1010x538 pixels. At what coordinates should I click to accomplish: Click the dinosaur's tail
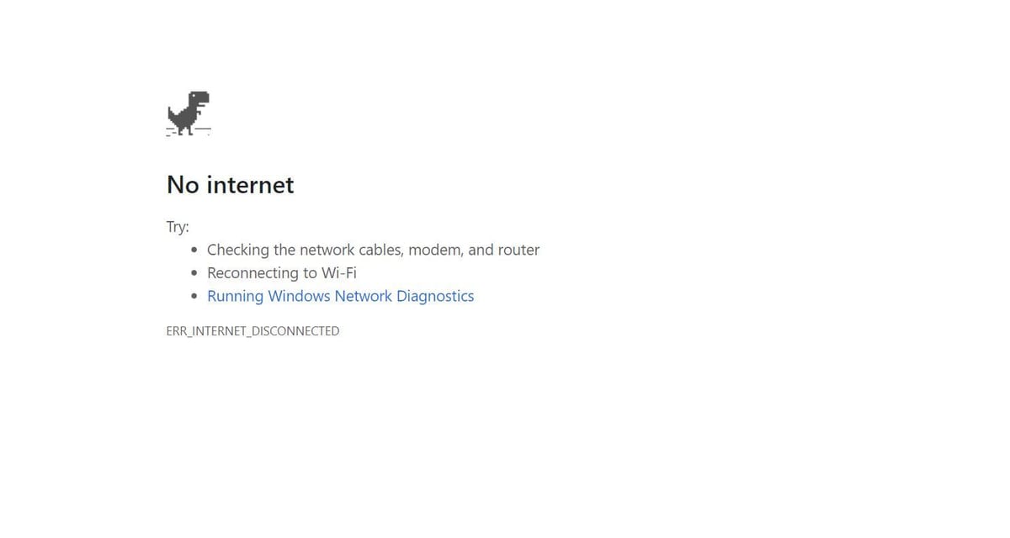tap(173, 112)
